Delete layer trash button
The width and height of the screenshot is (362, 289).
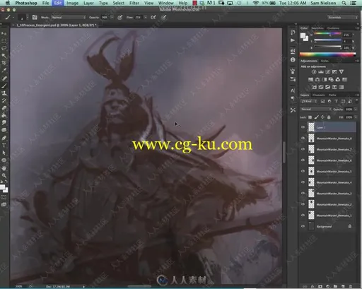[351, 286]
